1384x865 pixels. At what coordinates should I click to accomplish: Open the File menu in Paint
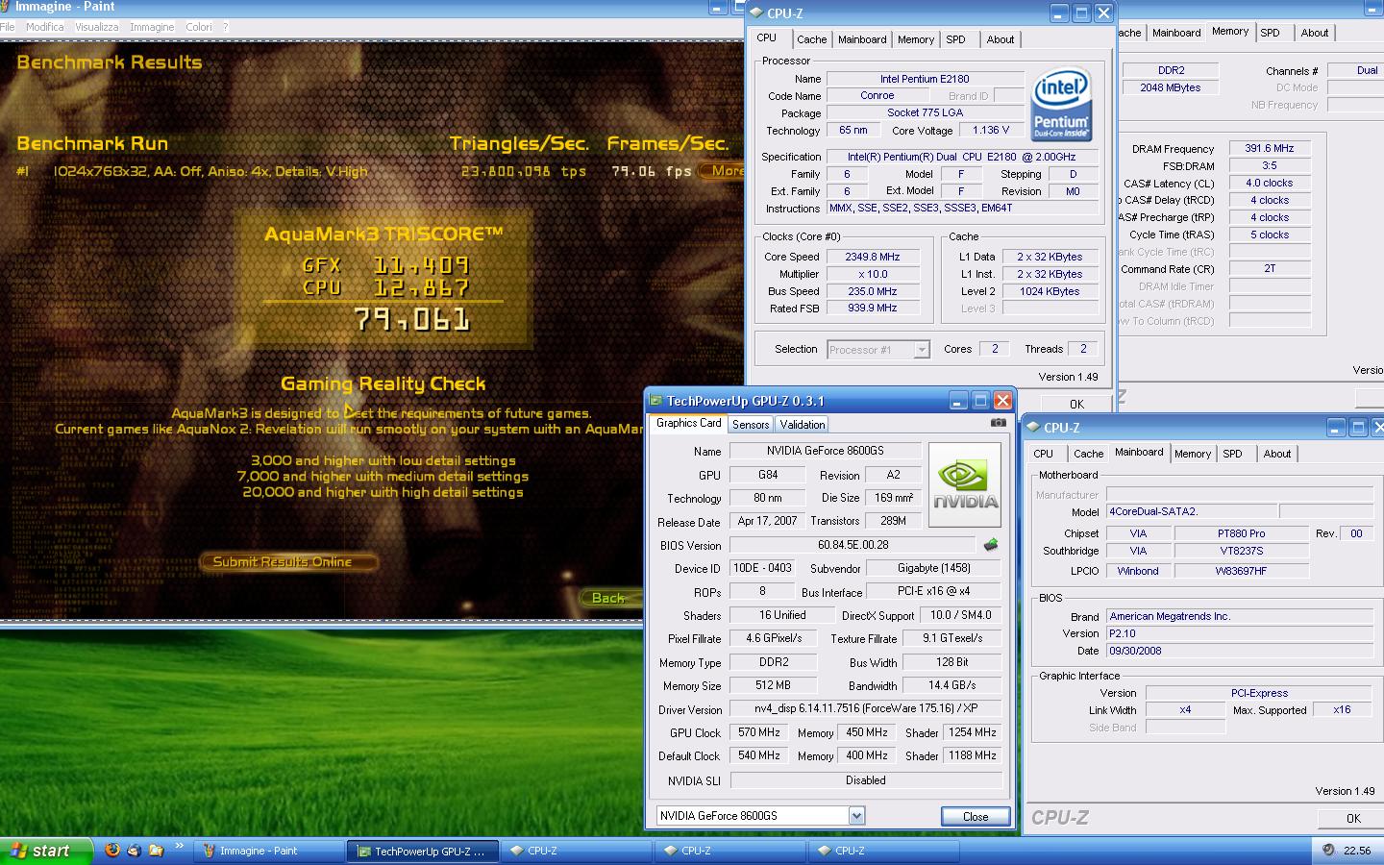tap(8, 27)
